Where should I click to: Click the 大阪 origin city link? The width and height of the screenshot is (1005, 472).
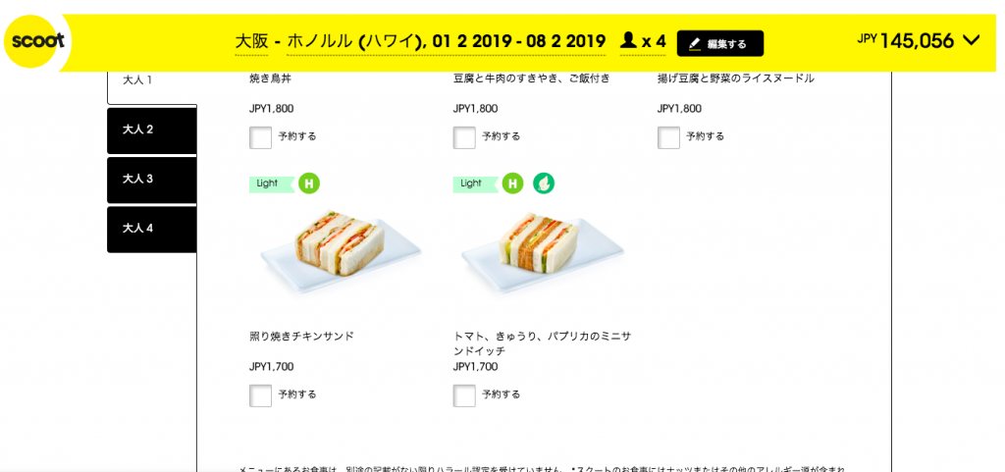(251, 41)
